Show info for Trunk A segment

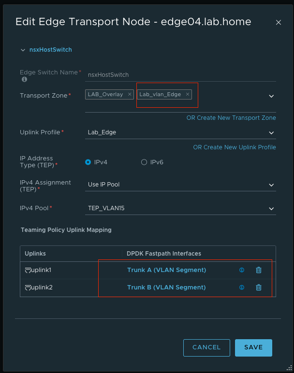(x=241, y=270)
